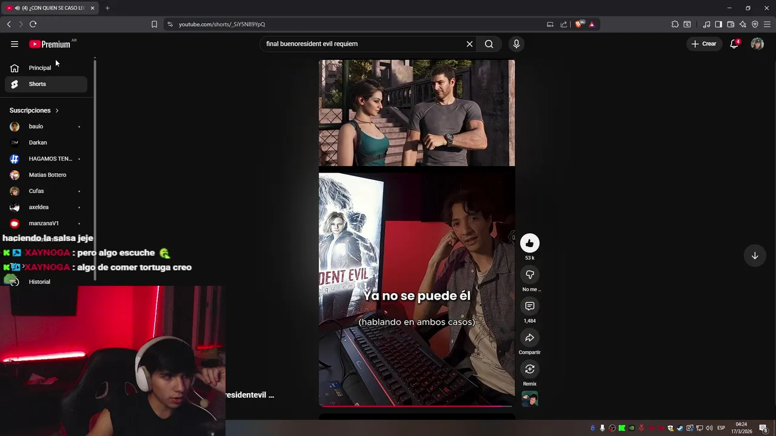Open the Brave Wallet icon
The image size is (776, 436).
click(x=731, y=24)
